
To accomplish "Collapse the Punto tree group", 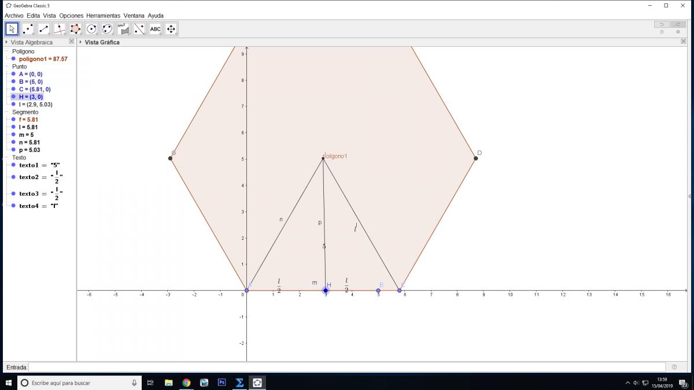I will (8, 66).
